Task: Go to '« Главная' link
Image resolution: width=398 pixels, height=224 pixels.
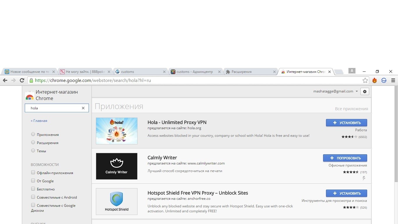Action: 39,121
